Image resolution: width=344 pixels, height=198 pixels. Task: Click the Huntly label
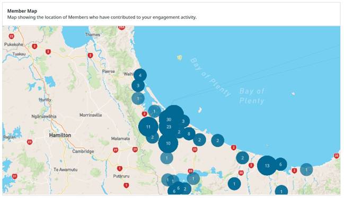(45, 100)
